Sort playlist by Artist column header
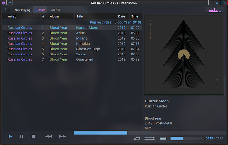The height and width of the screenshot is (145, 228). tap(23, 16)
